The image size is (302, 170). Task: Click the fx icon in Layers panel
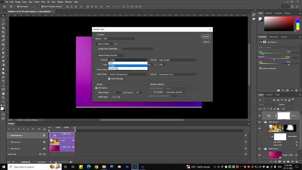[276, 161]
